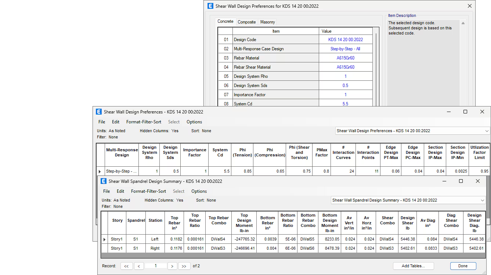
Task: Switch to the Composite tab
Action: coord(246,22)
